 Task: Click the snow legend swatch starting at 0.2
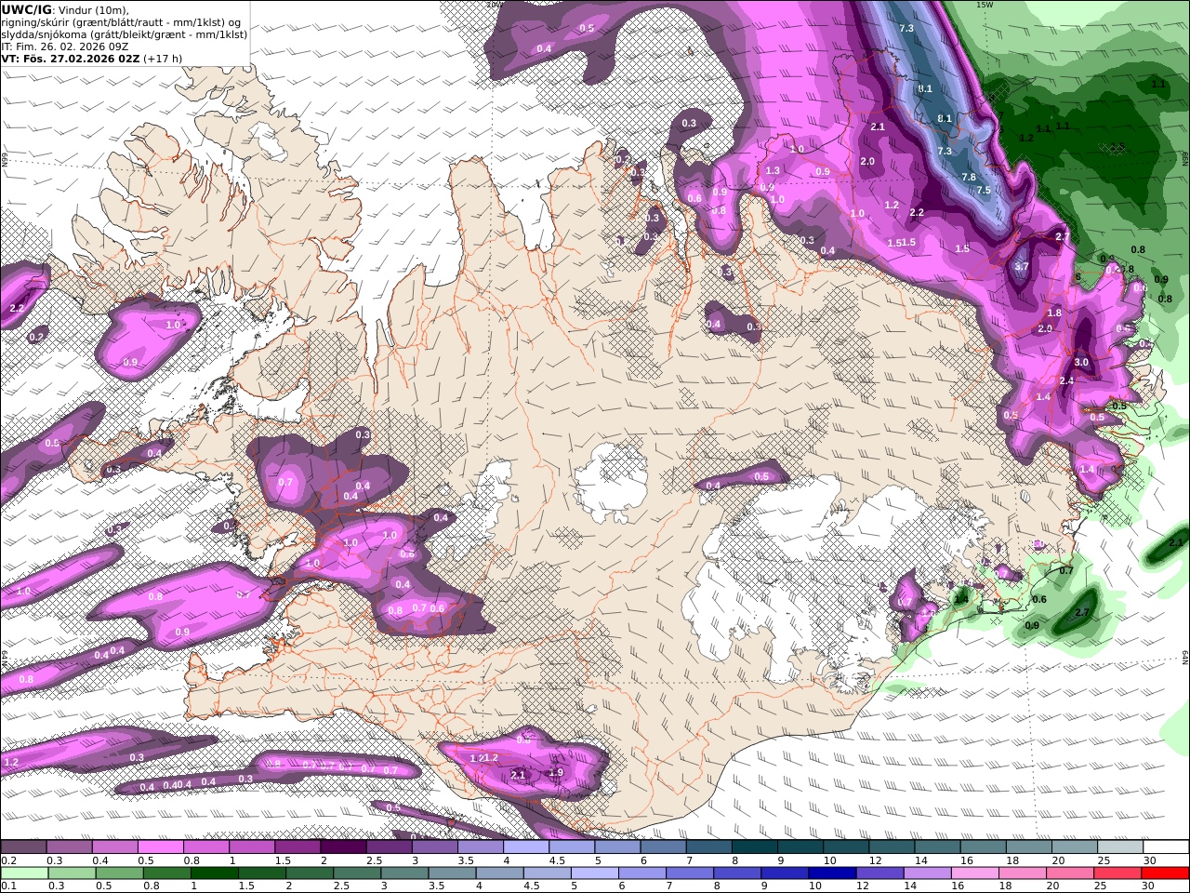pos(23,846)
